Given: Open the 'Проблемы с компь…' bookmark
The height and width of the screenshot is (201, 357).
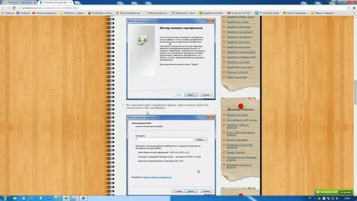Looking at the screenshot, I should pyautogui.click(x=100, y=13).
